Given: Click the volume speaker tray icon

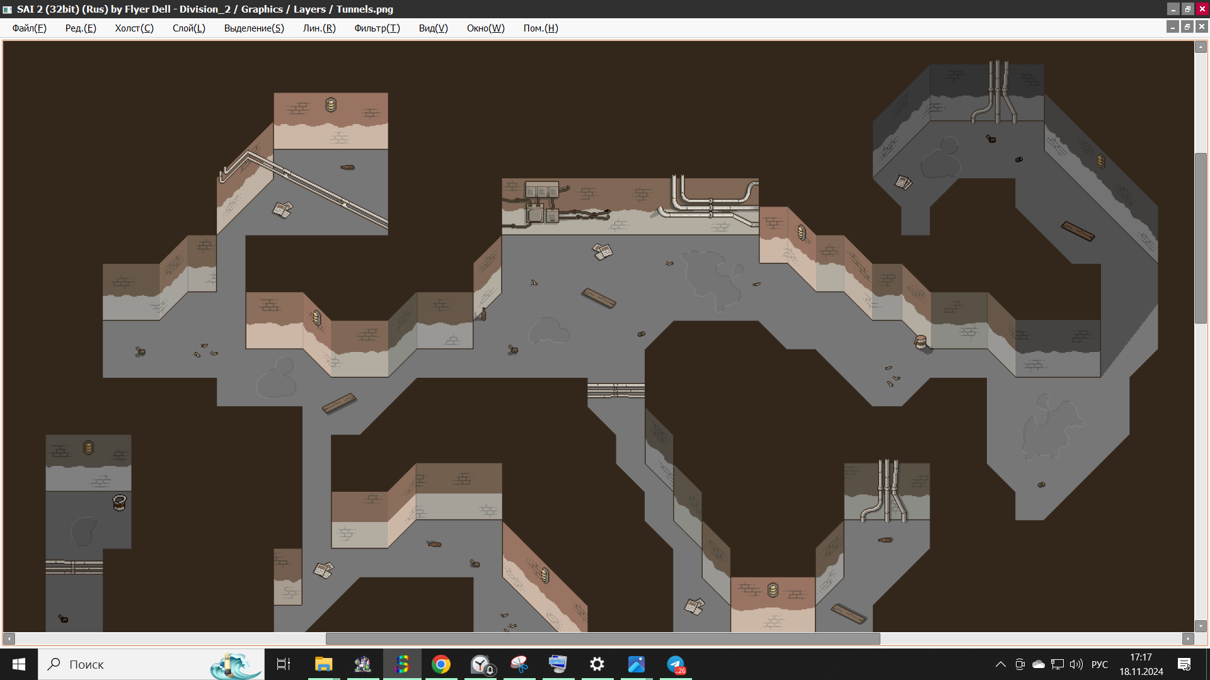Looking at the screenshot, I should 1076,664.
